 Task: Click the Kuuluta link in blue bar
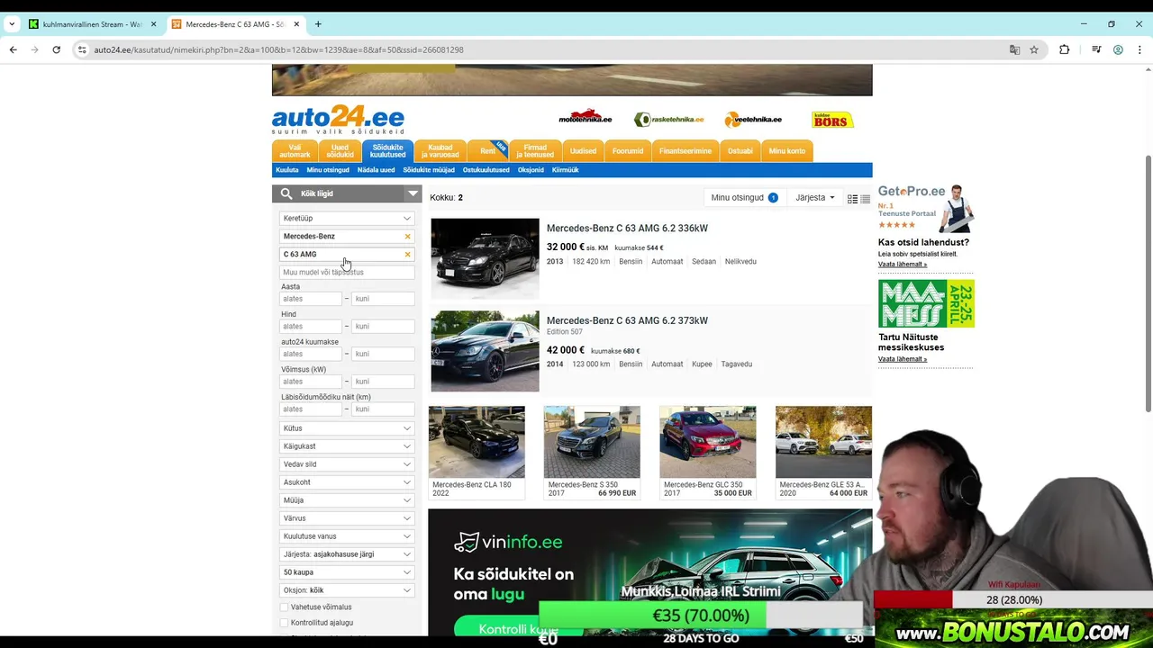point(287,170)
